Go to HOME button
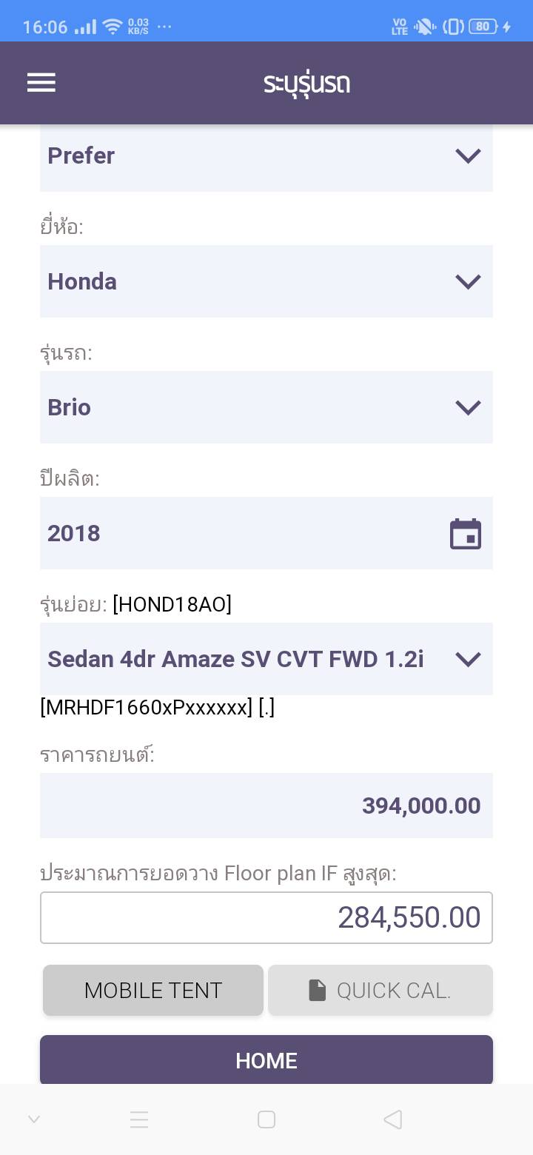 click(266, 1060)
